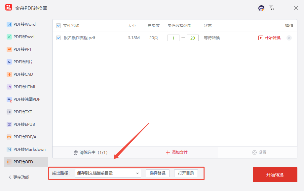Click the 金舟PDF转换器 app logo
The image size is (304, 191).
click(x=9, y=8)
